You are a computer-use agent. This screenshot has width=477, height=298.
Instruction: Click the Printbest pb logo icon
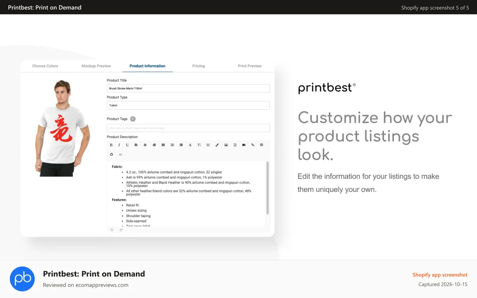coord(22,279)
